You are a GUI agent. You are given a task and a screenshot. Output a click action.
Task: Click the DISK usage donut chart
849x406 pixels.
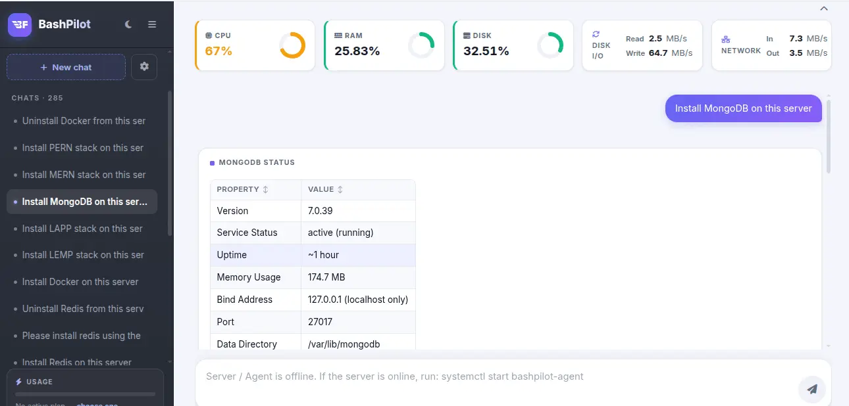(550, 45)
